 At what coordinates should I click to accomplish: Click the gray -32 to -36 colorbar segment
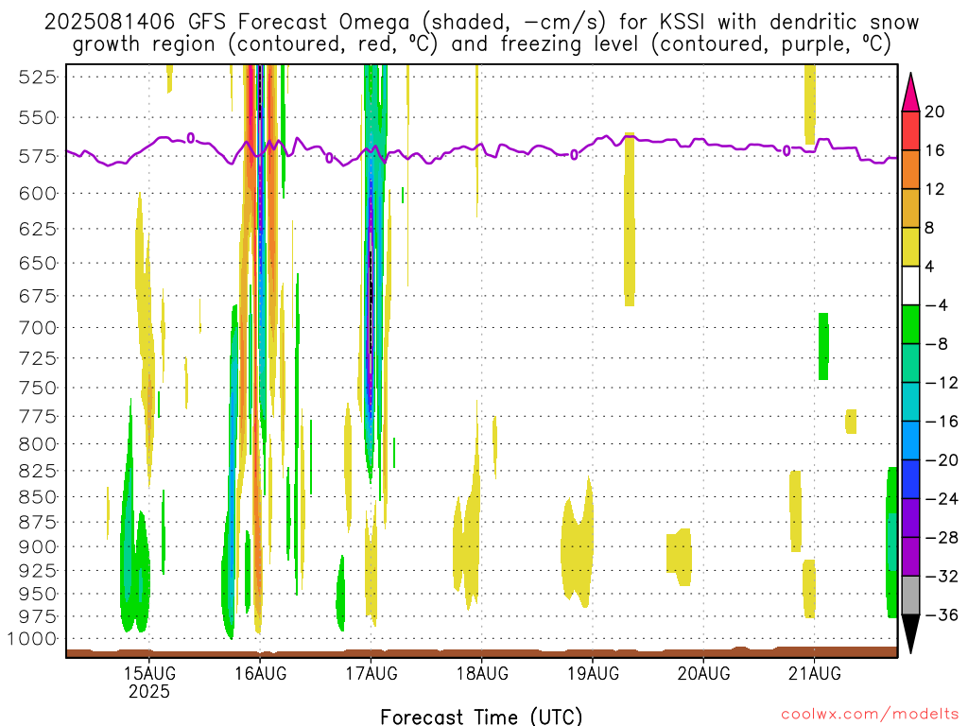[910, 596]
